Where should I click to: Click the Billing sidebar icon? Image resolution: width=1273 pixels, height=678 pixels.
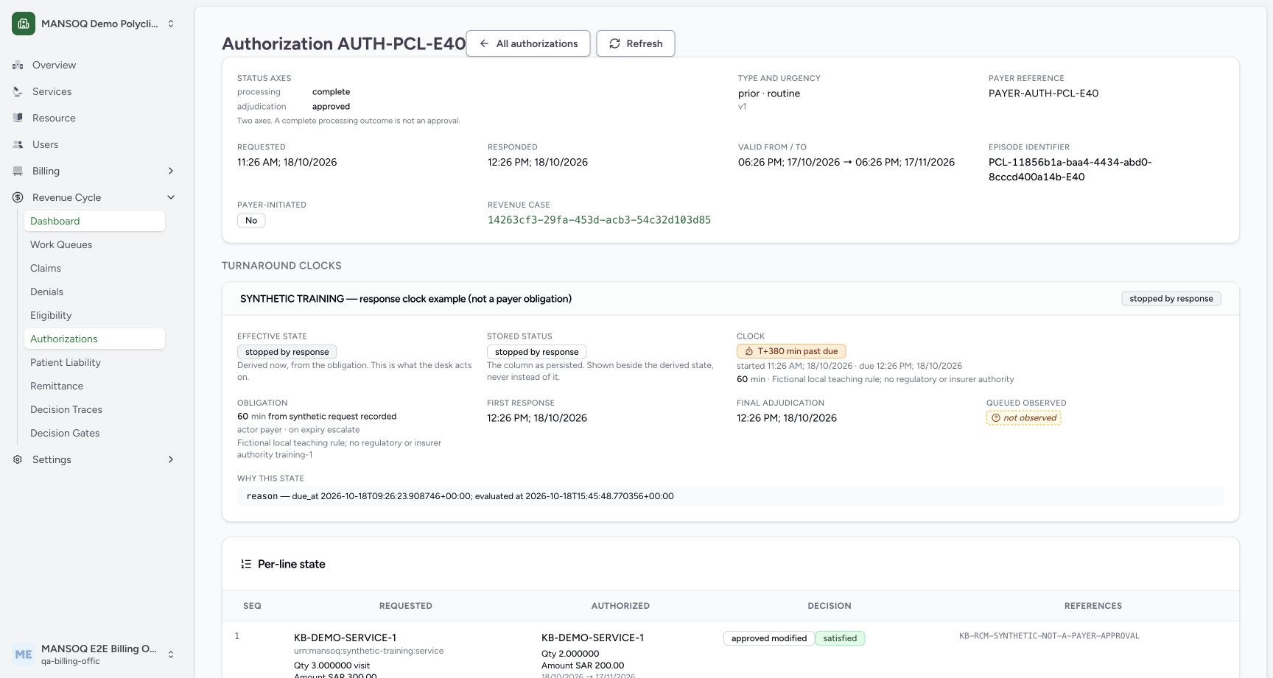click(x=18, y=172)
